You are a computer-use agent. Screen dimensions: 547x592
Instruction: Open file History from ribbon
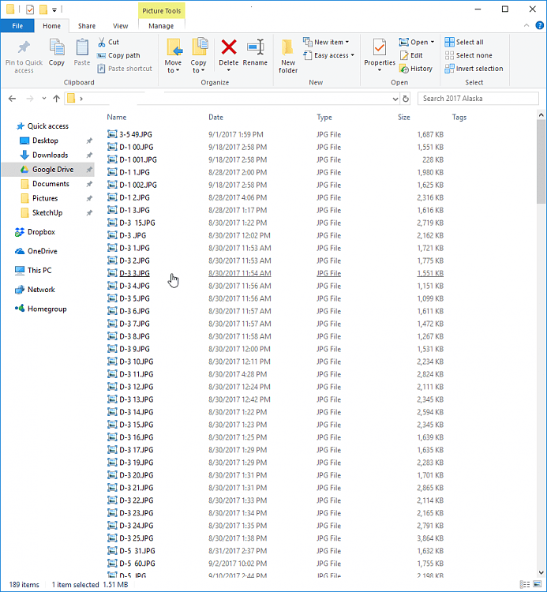pos(416,69)
